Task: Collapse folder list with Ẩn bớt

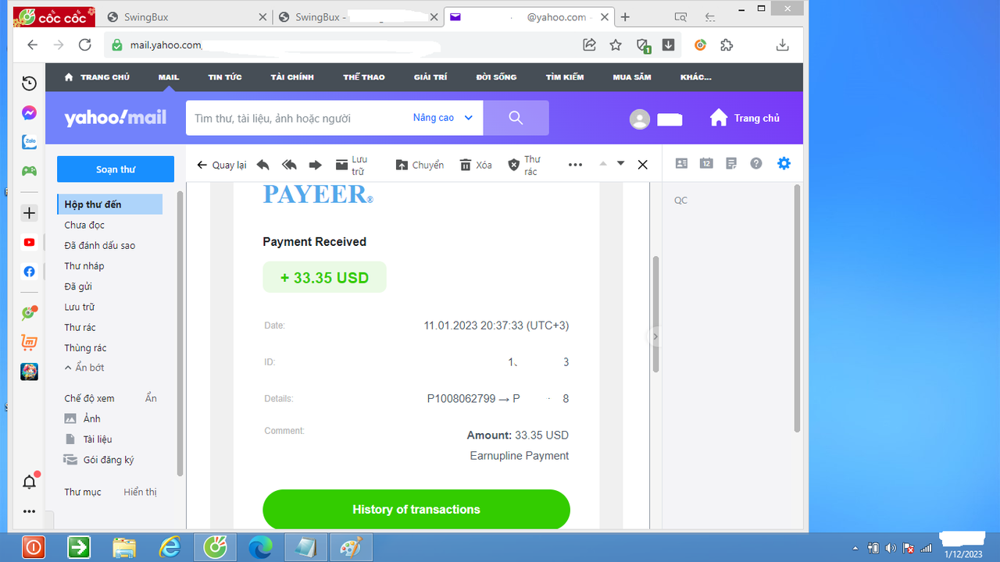Action: (84, 368)
